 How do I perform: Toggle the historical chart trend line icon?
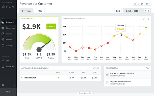coord(143,19)
